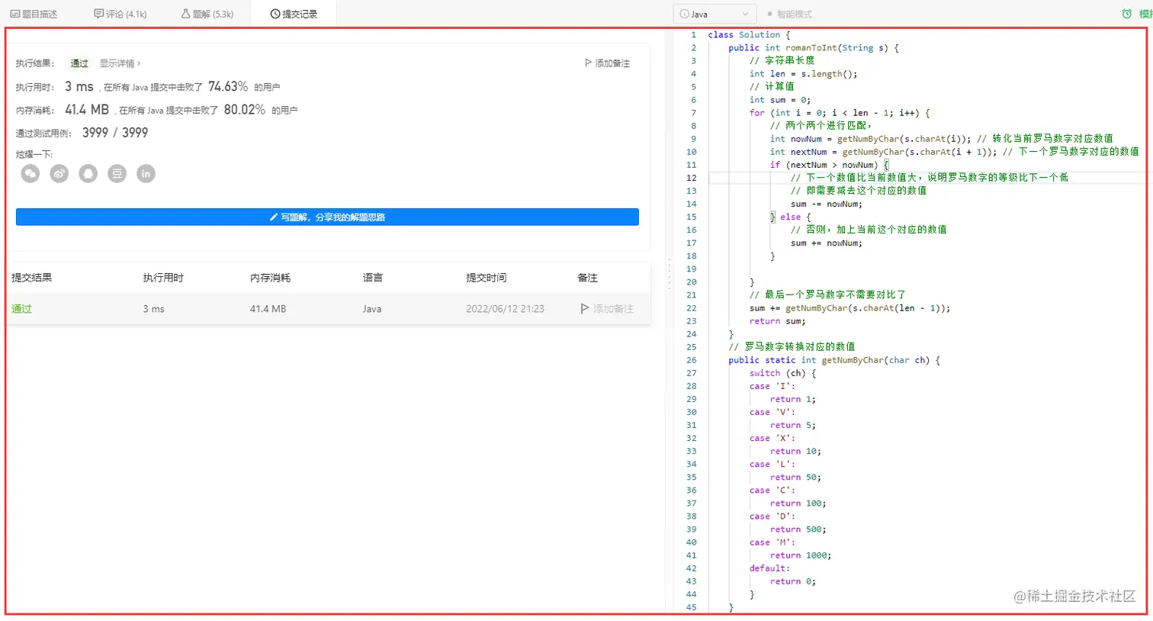
Task: Share result via the Weibo icon
Action: point(59,174)
